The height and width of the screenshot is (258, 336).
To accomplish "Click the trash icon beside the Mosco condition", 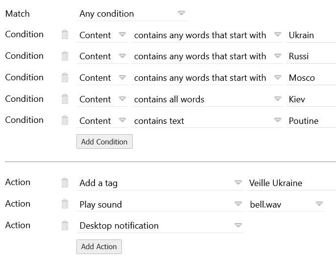I will (x=65, y=78).
